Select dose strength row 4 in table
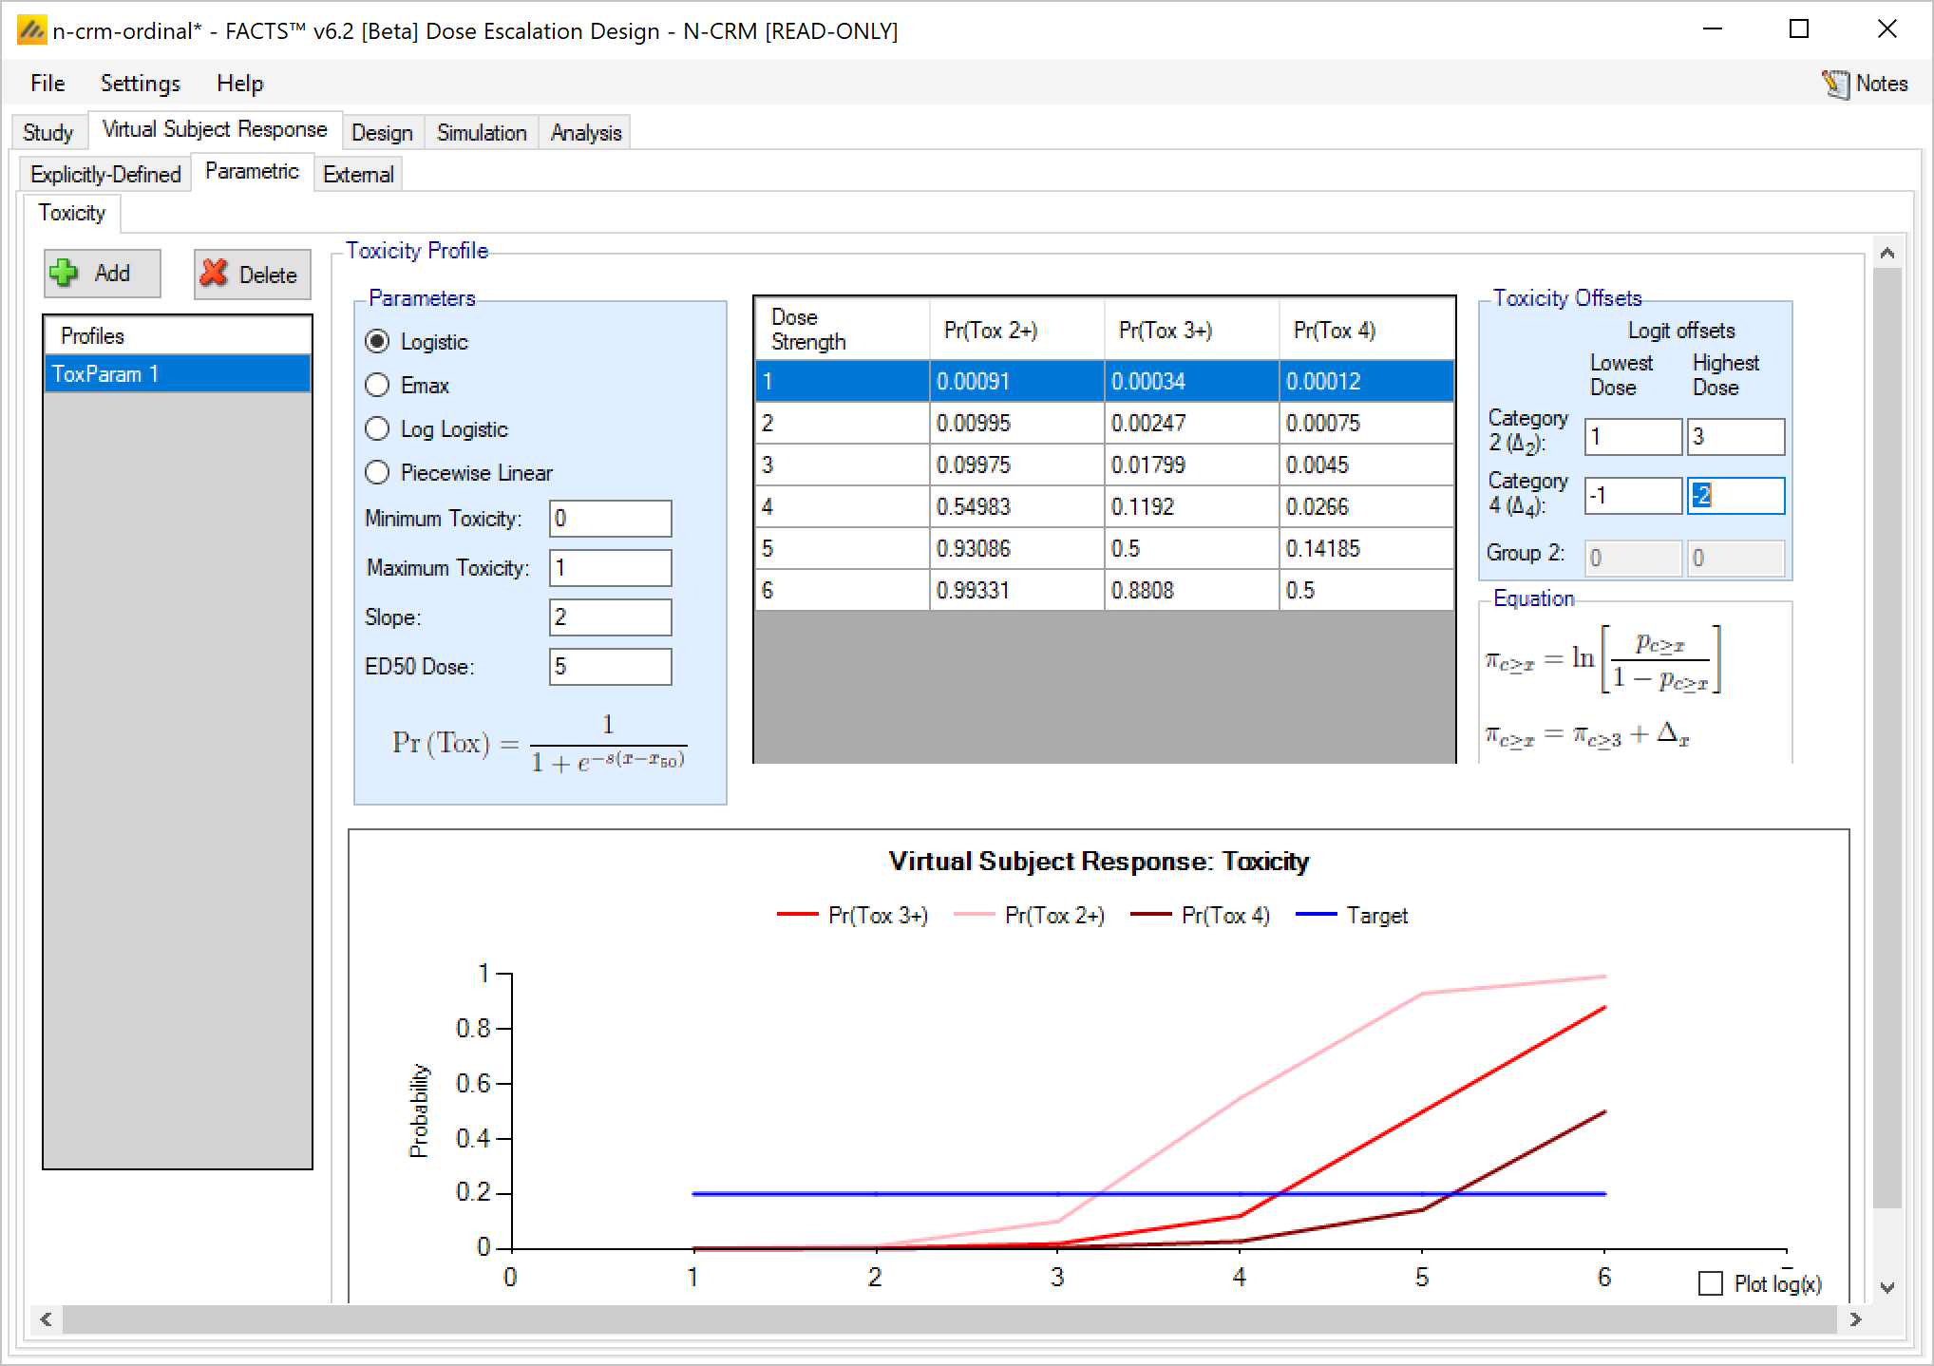 coord(842,507)
